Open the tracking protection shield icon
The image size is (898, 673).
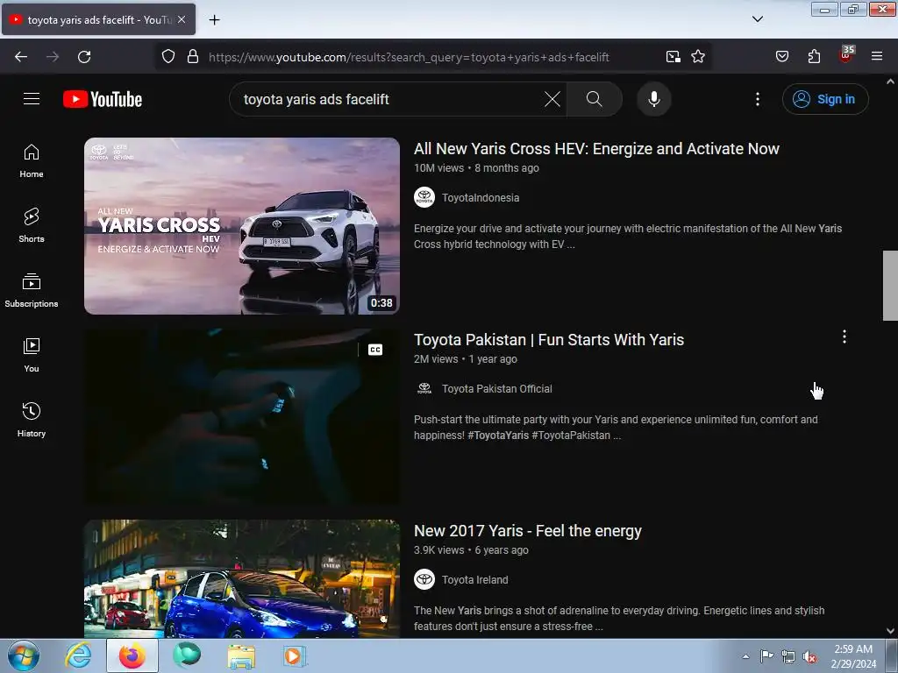[x=167, y=57]
